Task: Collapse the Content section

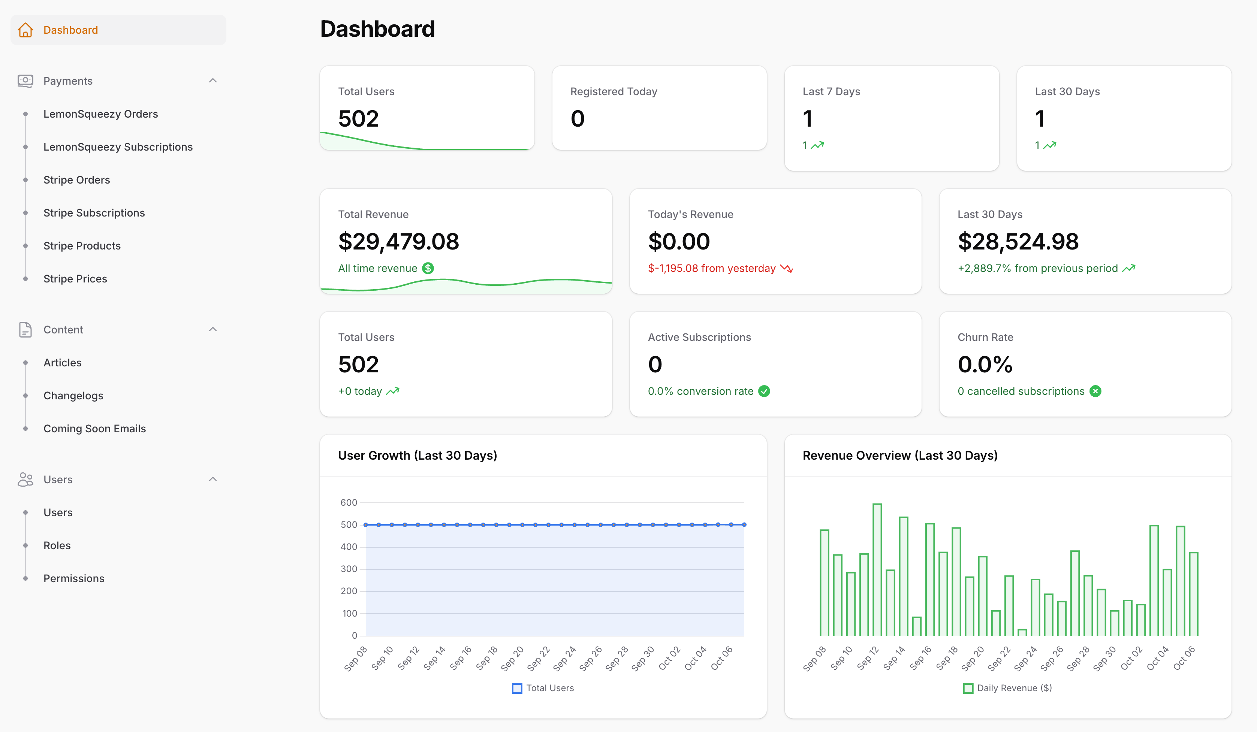Action: (213, 329)
